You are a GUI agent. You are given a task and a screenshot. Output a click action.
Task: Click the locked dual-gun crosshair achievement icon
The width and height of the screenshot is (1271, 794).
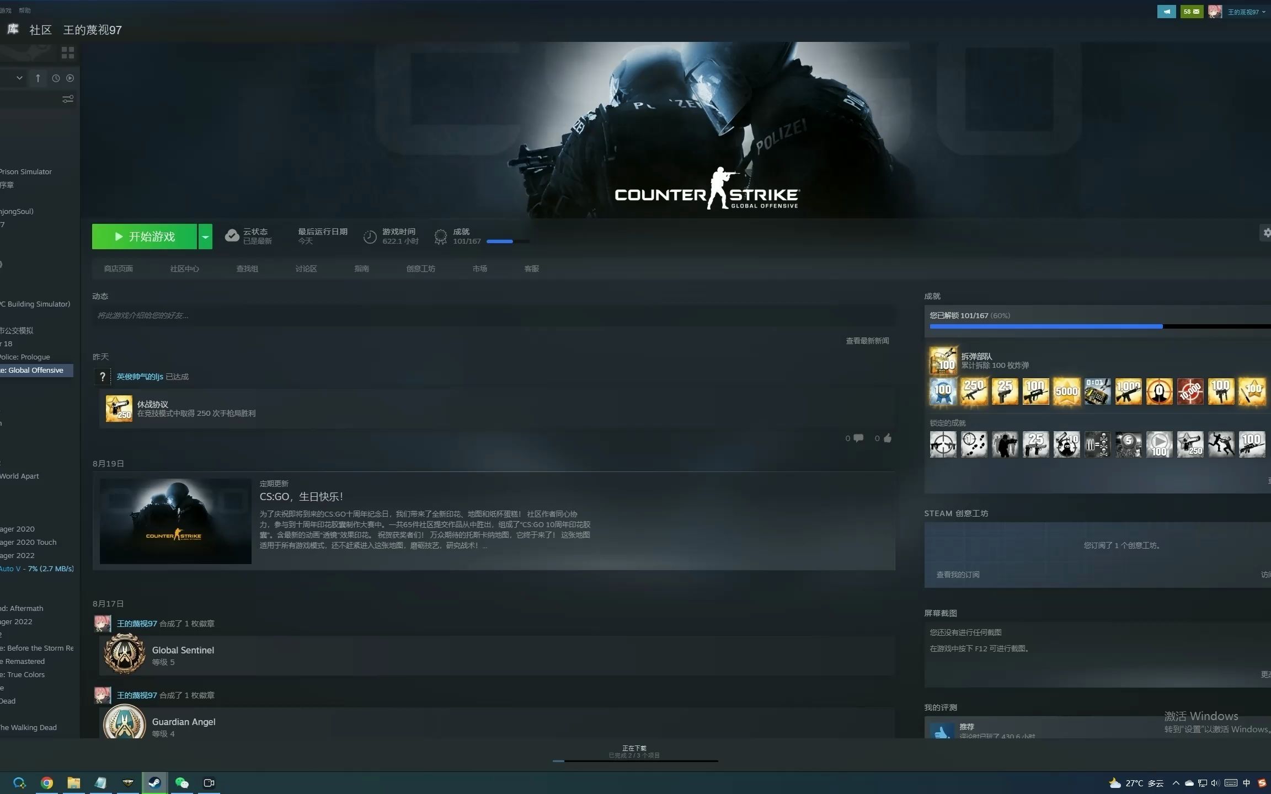(x=943, y=444)
